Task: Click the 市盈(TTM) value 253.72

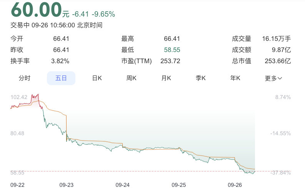Action: click(x=170, y=61)
